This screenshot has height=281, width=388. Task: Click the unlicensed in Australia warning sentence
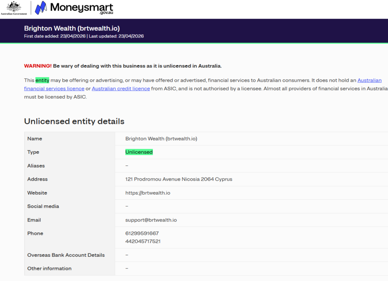137,66
